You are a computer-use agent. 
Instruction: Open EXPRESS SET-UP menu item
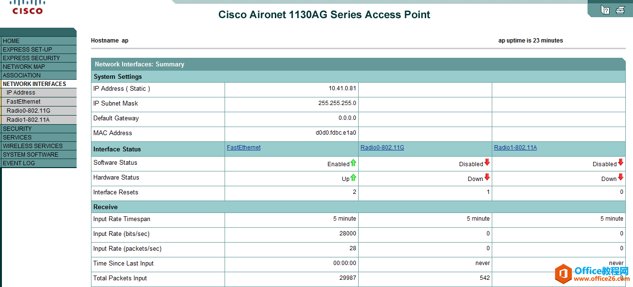pyautogui.click(x=27, y=50)
